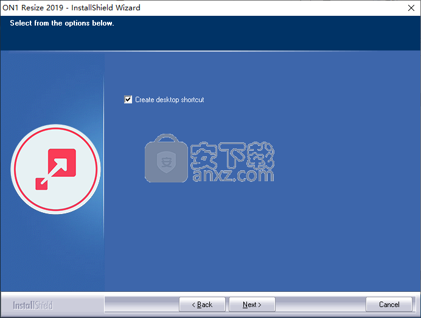Click the ON1 Resize logo icon
This screenshot has width=421, height=318.
click(x=55, y=169)
